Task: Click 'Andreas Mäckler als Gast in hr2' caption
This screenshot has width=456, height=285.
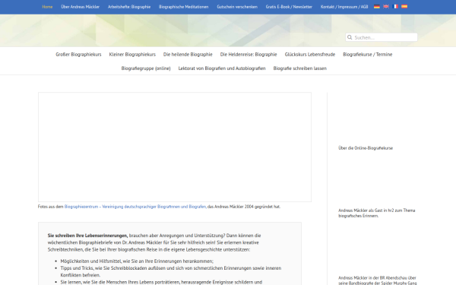Action: (x=377, y=213)
